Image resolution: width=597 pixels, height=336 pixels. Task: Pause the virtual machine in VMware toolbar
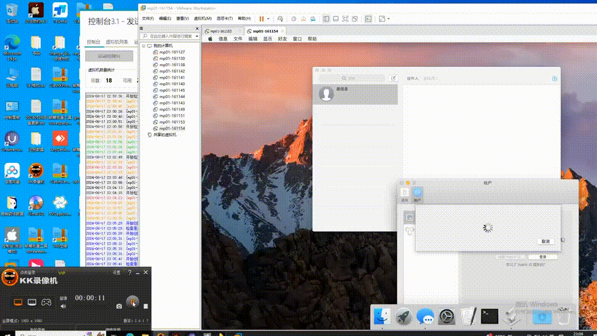[x=262, y=18]
